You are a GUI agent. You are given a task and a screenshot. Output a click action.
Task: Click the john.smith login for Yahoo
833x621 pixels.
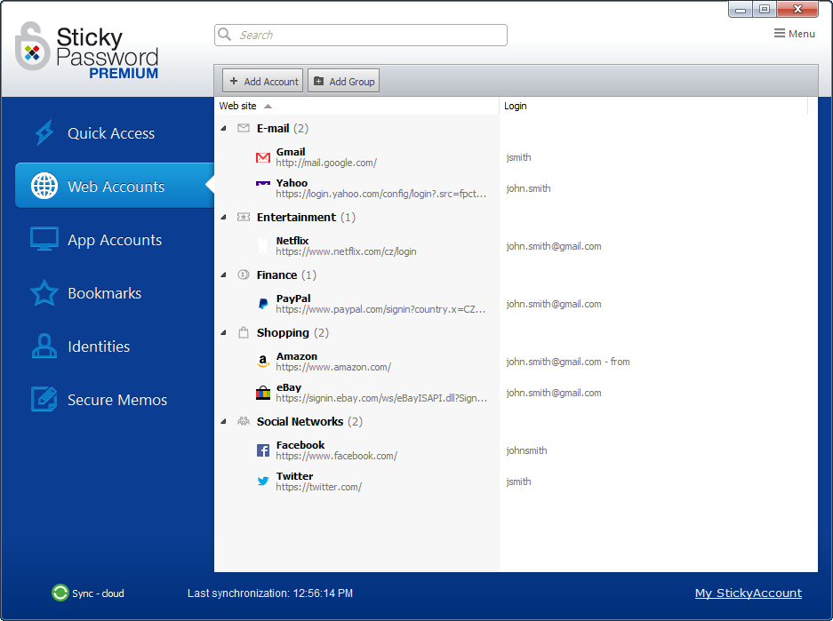(528, 188)
